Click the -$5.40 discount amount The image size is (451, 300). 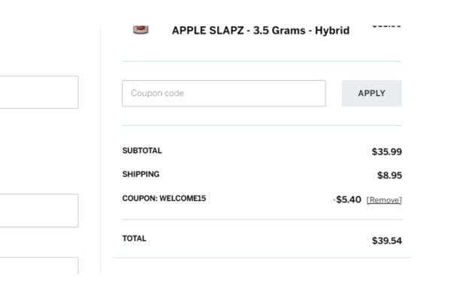click(347, 199)
